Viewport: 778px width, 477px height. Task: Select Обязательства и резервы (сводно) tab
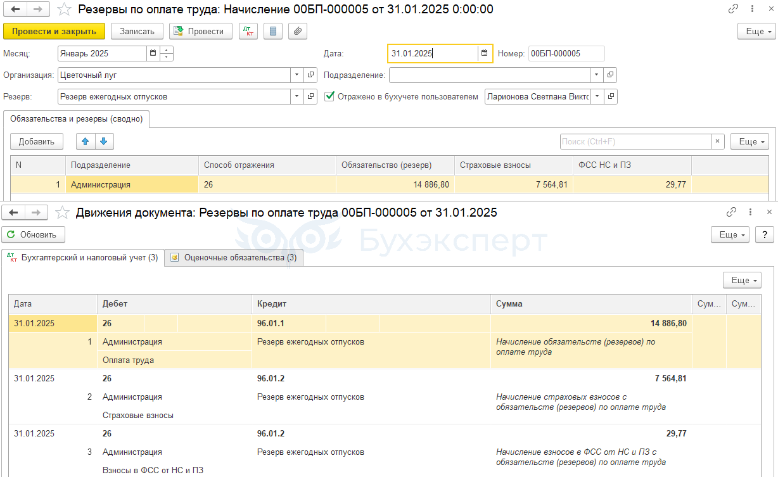coord(76,118)
